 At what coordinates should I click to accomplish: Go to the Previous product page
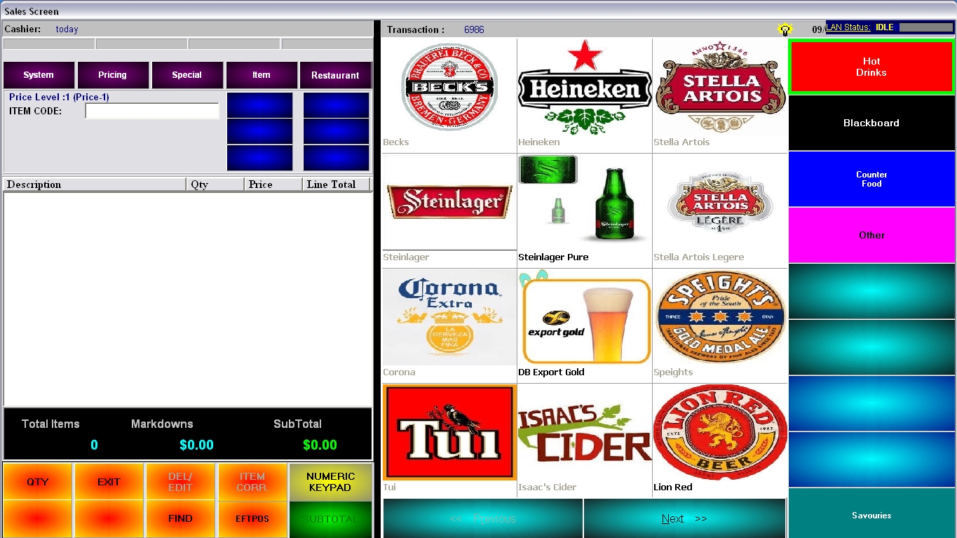[483, 518]
